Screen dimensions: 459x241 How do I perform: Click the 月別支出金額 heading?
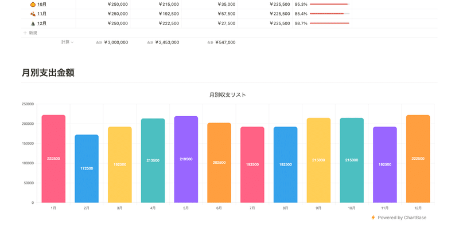coord(48,73)
